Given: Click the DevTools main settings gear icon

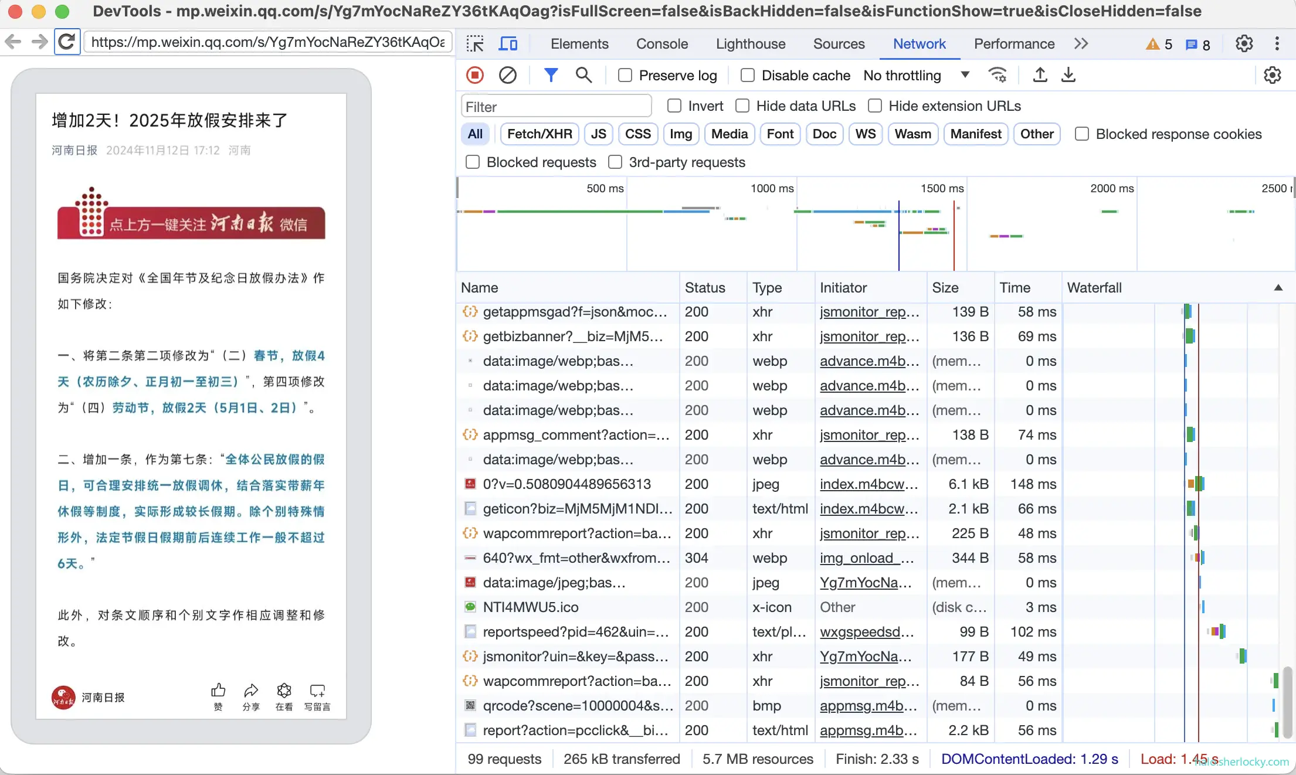Looking at the screenshot, I should pos(1244,43).
